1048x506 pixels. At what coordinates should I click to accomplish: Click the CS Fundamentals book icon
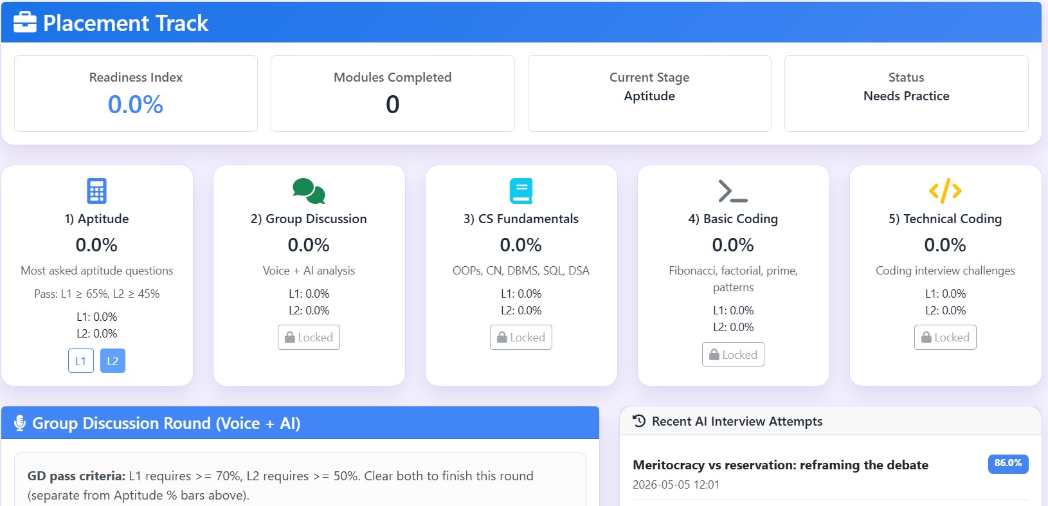pos(521,191)
